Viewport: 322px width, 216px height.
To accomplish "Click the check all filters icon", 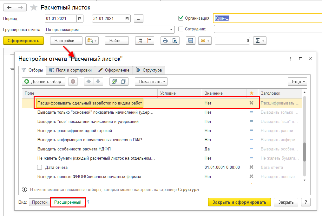I will pyautogui.click(x=114, y=81).
